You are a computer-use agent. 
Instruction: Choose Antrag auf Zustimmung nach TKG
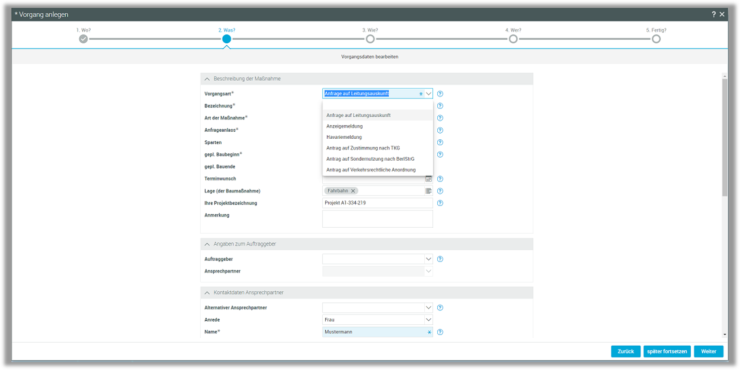click(x=363, y=148)
